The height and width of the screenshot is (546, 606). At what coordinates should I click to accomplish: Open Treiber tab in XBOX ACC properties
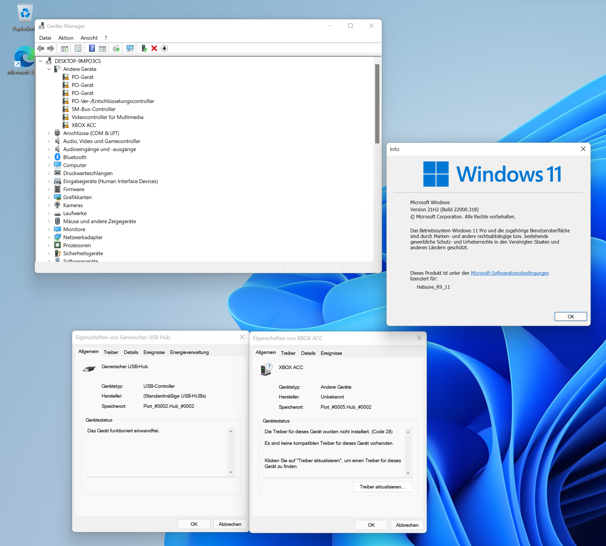tap(288, 353)
